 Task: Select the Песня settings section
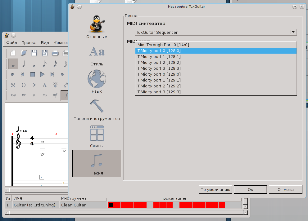(x=97, y=164)
